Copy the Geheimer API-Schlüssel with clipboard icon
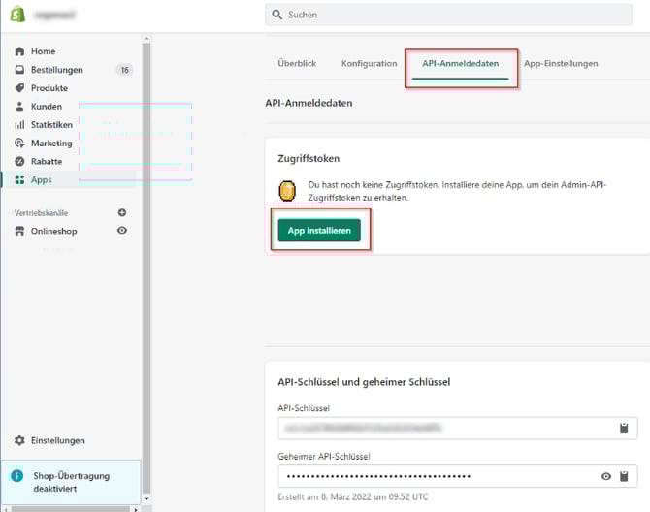 pos(624,476)
